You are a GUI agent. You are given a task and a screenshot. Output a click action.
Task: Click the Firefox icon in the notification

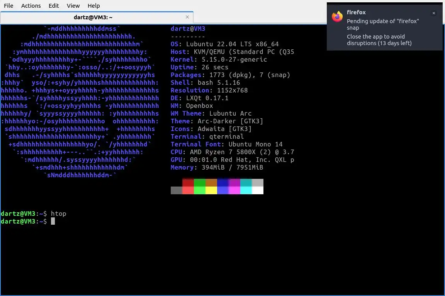click(x=337, y=17)
